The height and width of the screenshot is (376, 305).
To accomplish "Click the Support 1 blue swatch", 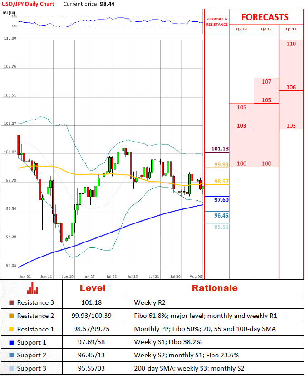I will click(11, 342).
